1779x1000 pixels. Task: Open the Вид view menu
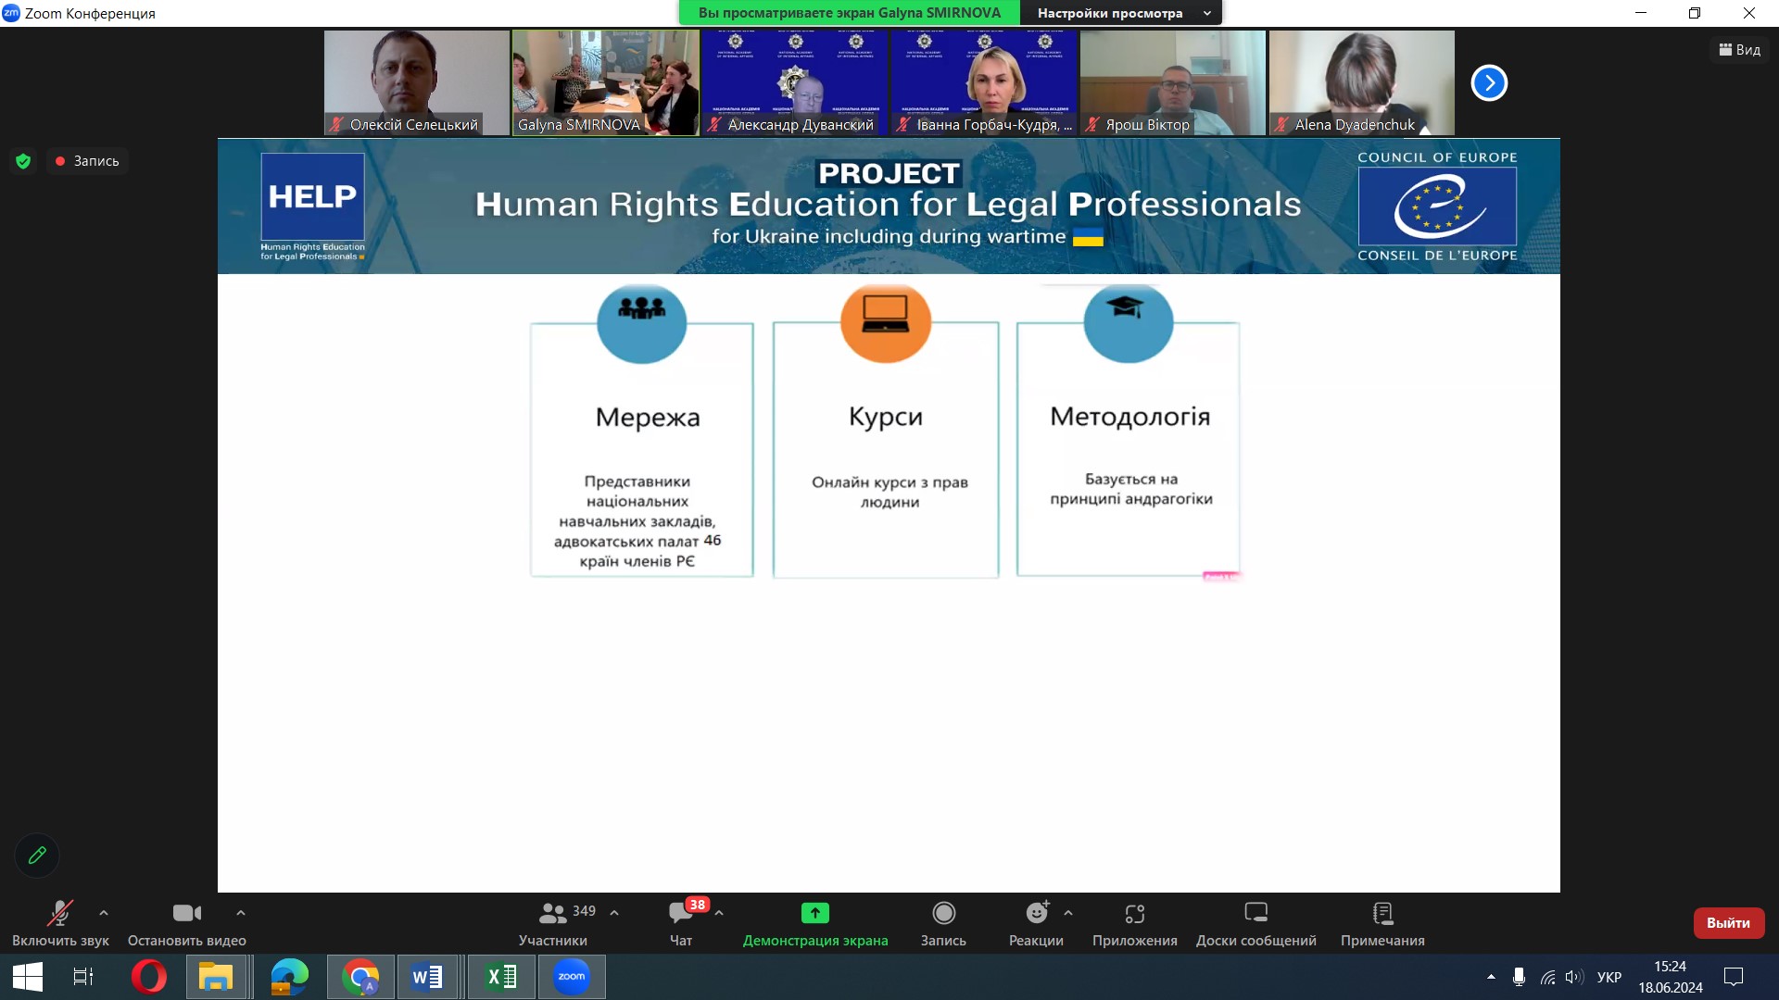click(x=1739, y=50)
